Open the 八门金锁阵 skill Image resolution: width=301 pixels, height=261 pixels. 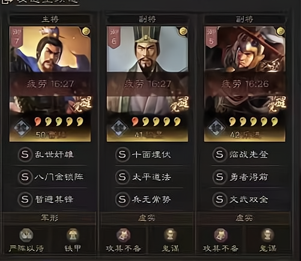(50, 177)
